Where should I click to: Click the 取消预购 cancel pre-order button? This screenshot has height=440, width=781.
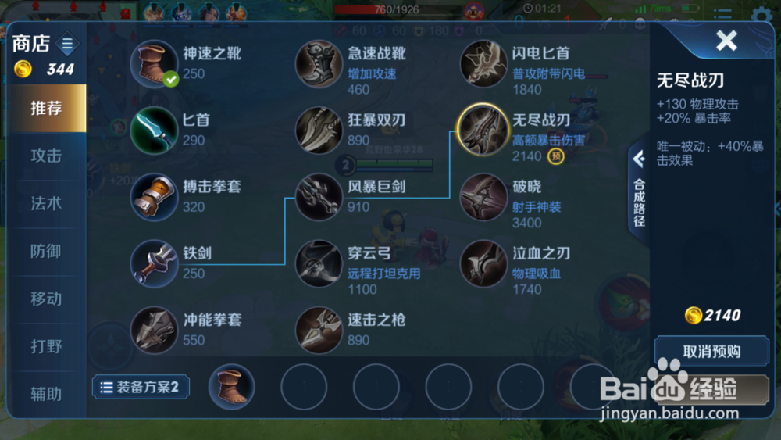pos(711,352)
